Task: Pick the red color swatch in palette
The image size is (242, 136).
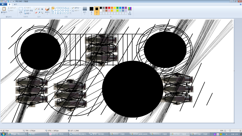Action: [x=109, y=8]
